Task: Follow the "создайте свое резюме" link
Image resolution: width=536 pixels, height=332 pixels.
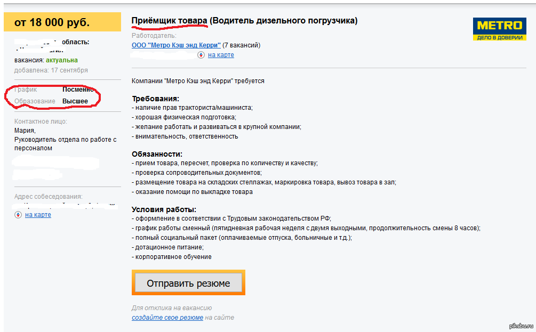Action: 167,318
